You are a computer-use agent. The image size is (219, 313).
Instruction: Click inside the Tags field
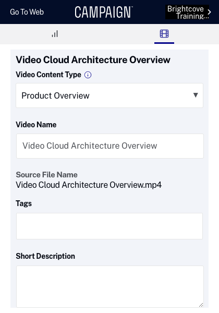(110, 226)
